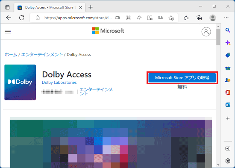Hide the Edge sidebar
Screen dimensions: 235x168
tap(228, 148)
